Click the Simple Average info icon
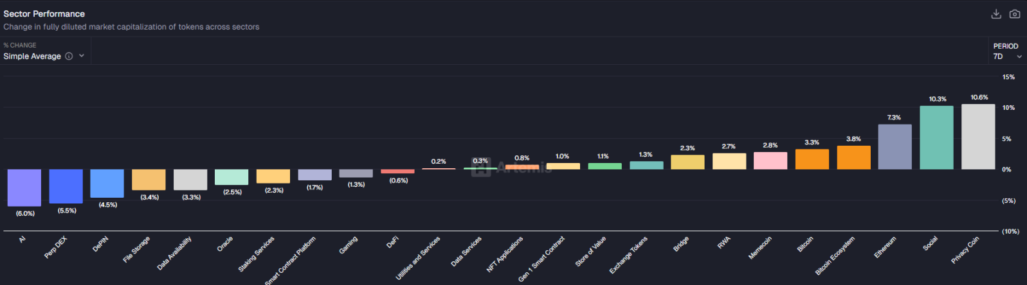Viewport: 1027px width, 285px height. click(x=69, y=56)
